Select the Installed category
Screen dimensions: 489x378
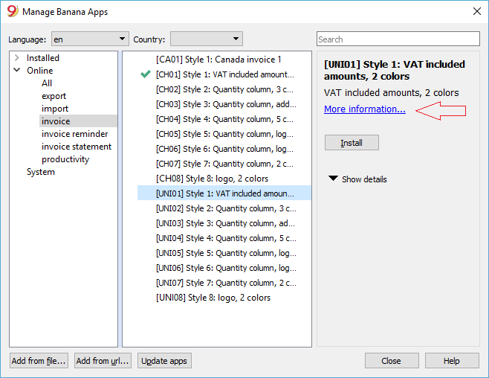pos(42,58)
